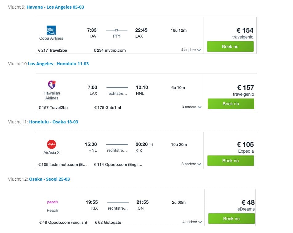The height and width of the screenshot is (233, 293).
Task: Click the AirAsia X red logo
Action: [x=51, y=144]
